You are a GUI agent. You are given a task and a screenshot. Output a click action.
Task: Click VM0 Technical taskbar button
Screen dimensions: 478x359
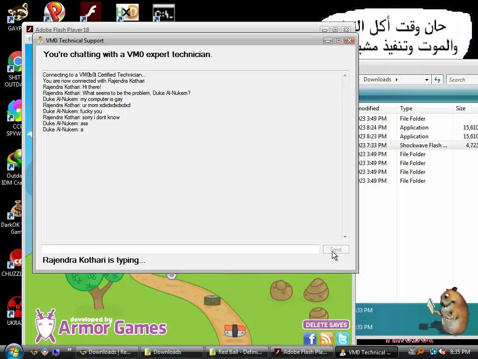point(366,352)
